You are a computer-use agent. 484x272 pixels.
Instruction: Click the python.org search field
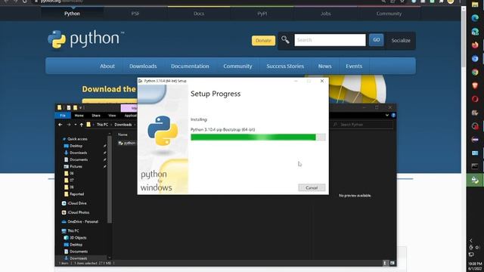point(330,40)
